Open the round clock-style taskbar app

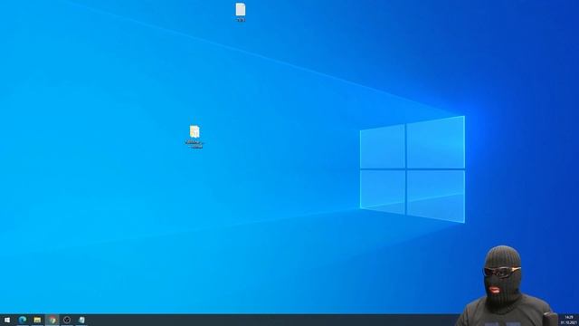(67, 320)
